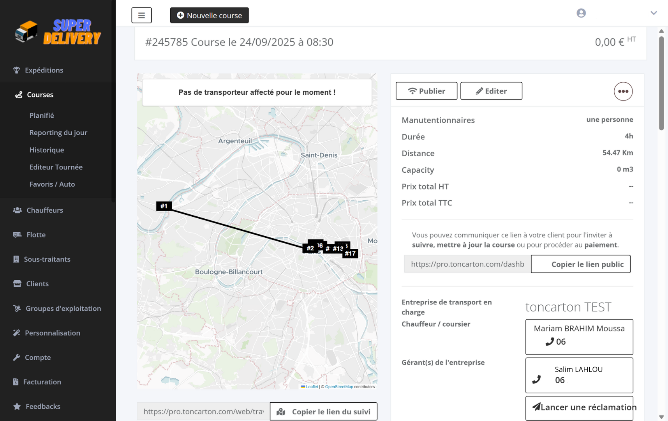Screen dimensions: 668x421
Task: Click Copier le lien public button
Action: pyautogui.click(x=580, y=264)
